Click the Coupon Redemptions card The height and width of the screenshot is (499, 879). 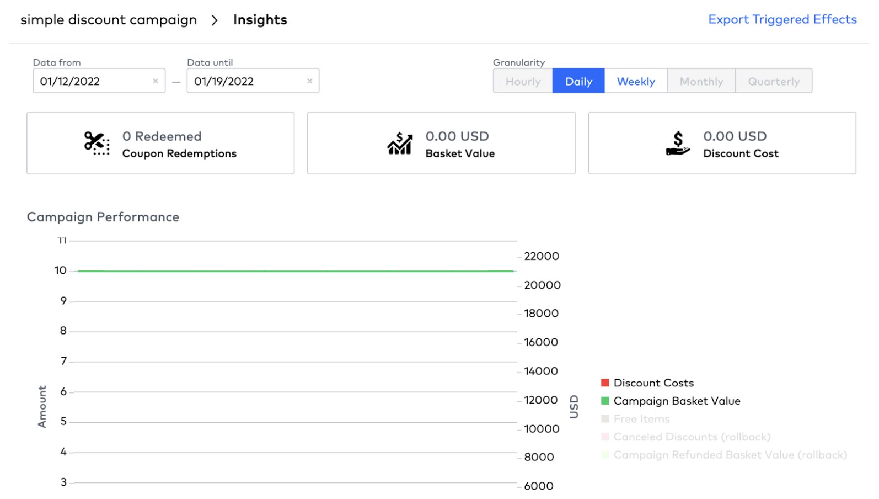[x=160, y=143]
